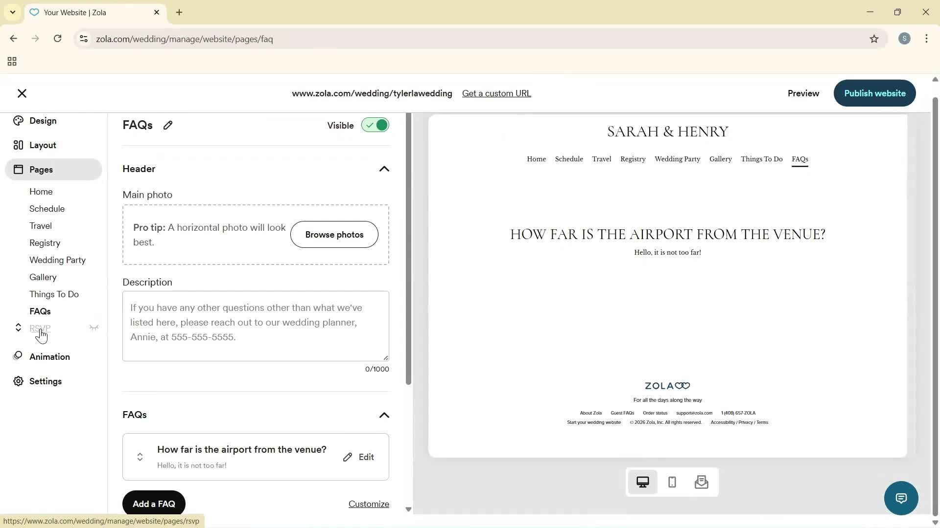Open the Animation panel in sidebar
Image resolution: width=940 pixels, height=528 pixels.
pos(49,356)
